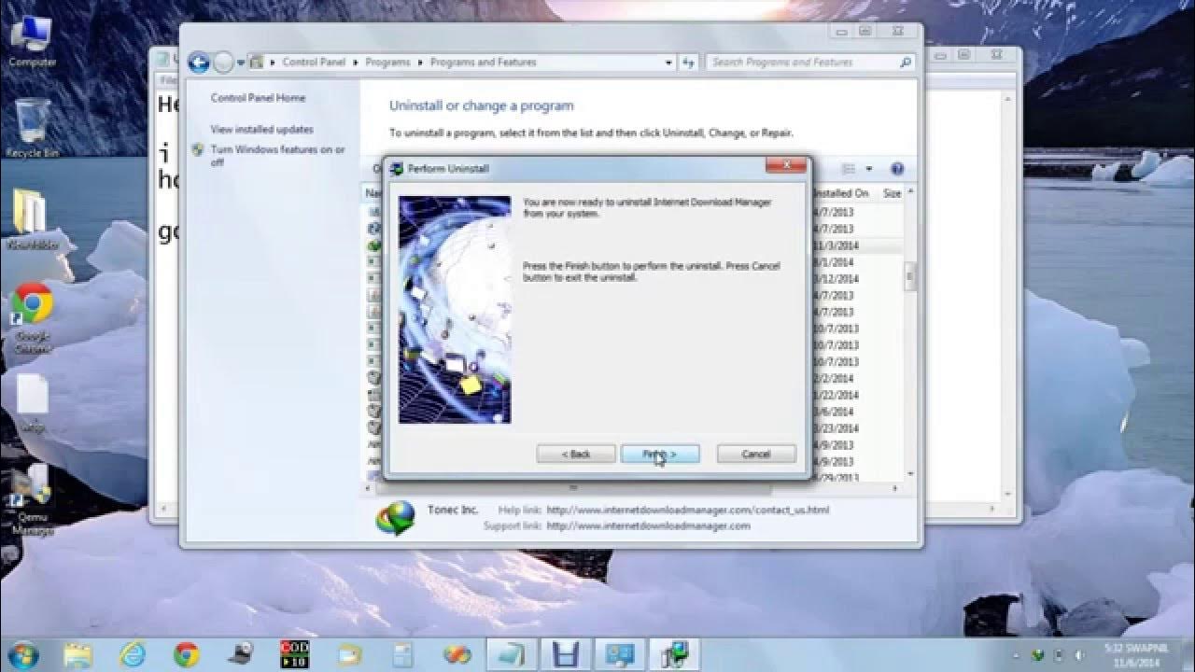Switch to the uninstaller taskbar window
Image resolution: width=1195 pixels, height=672 pixels.
click(x=673, y=654)
